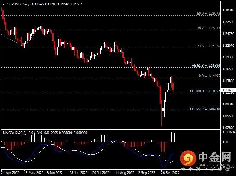Select the 38.2 = 1.25633 Fibonacci label
236x176 pixels.
209,28
